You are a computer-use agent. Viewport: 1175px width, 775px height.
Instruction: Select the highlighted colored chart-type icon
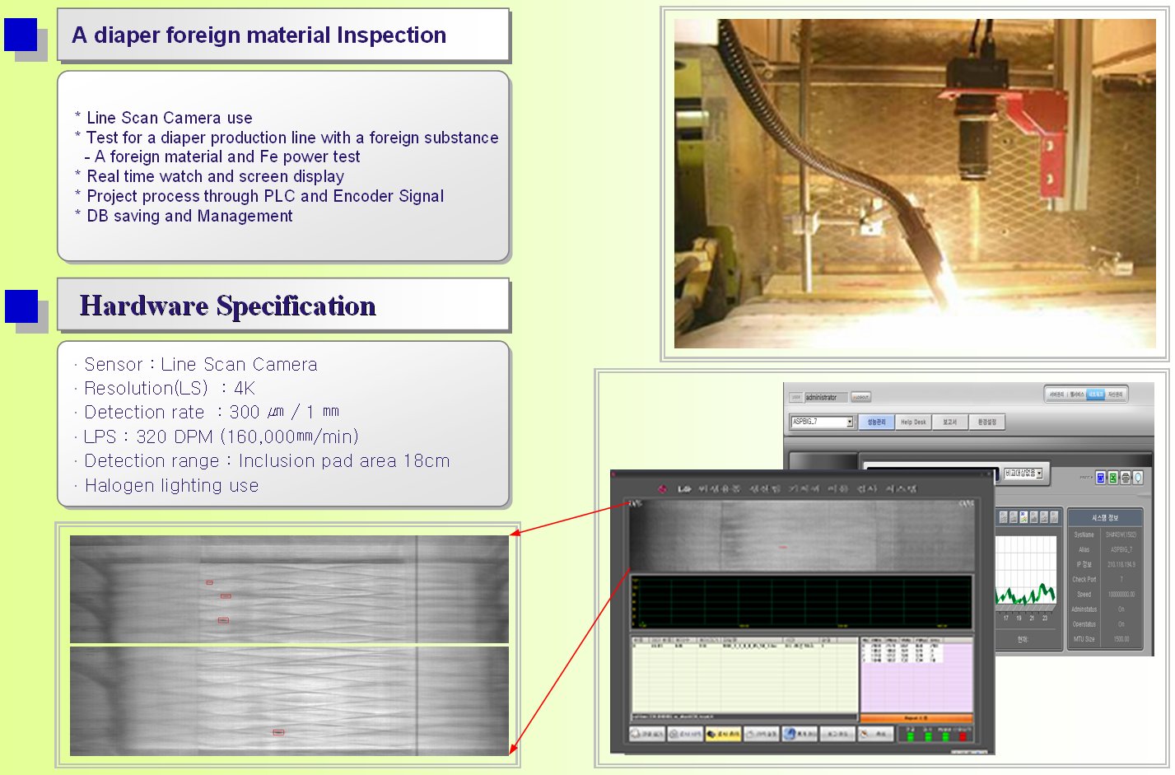pos(1023,517)
